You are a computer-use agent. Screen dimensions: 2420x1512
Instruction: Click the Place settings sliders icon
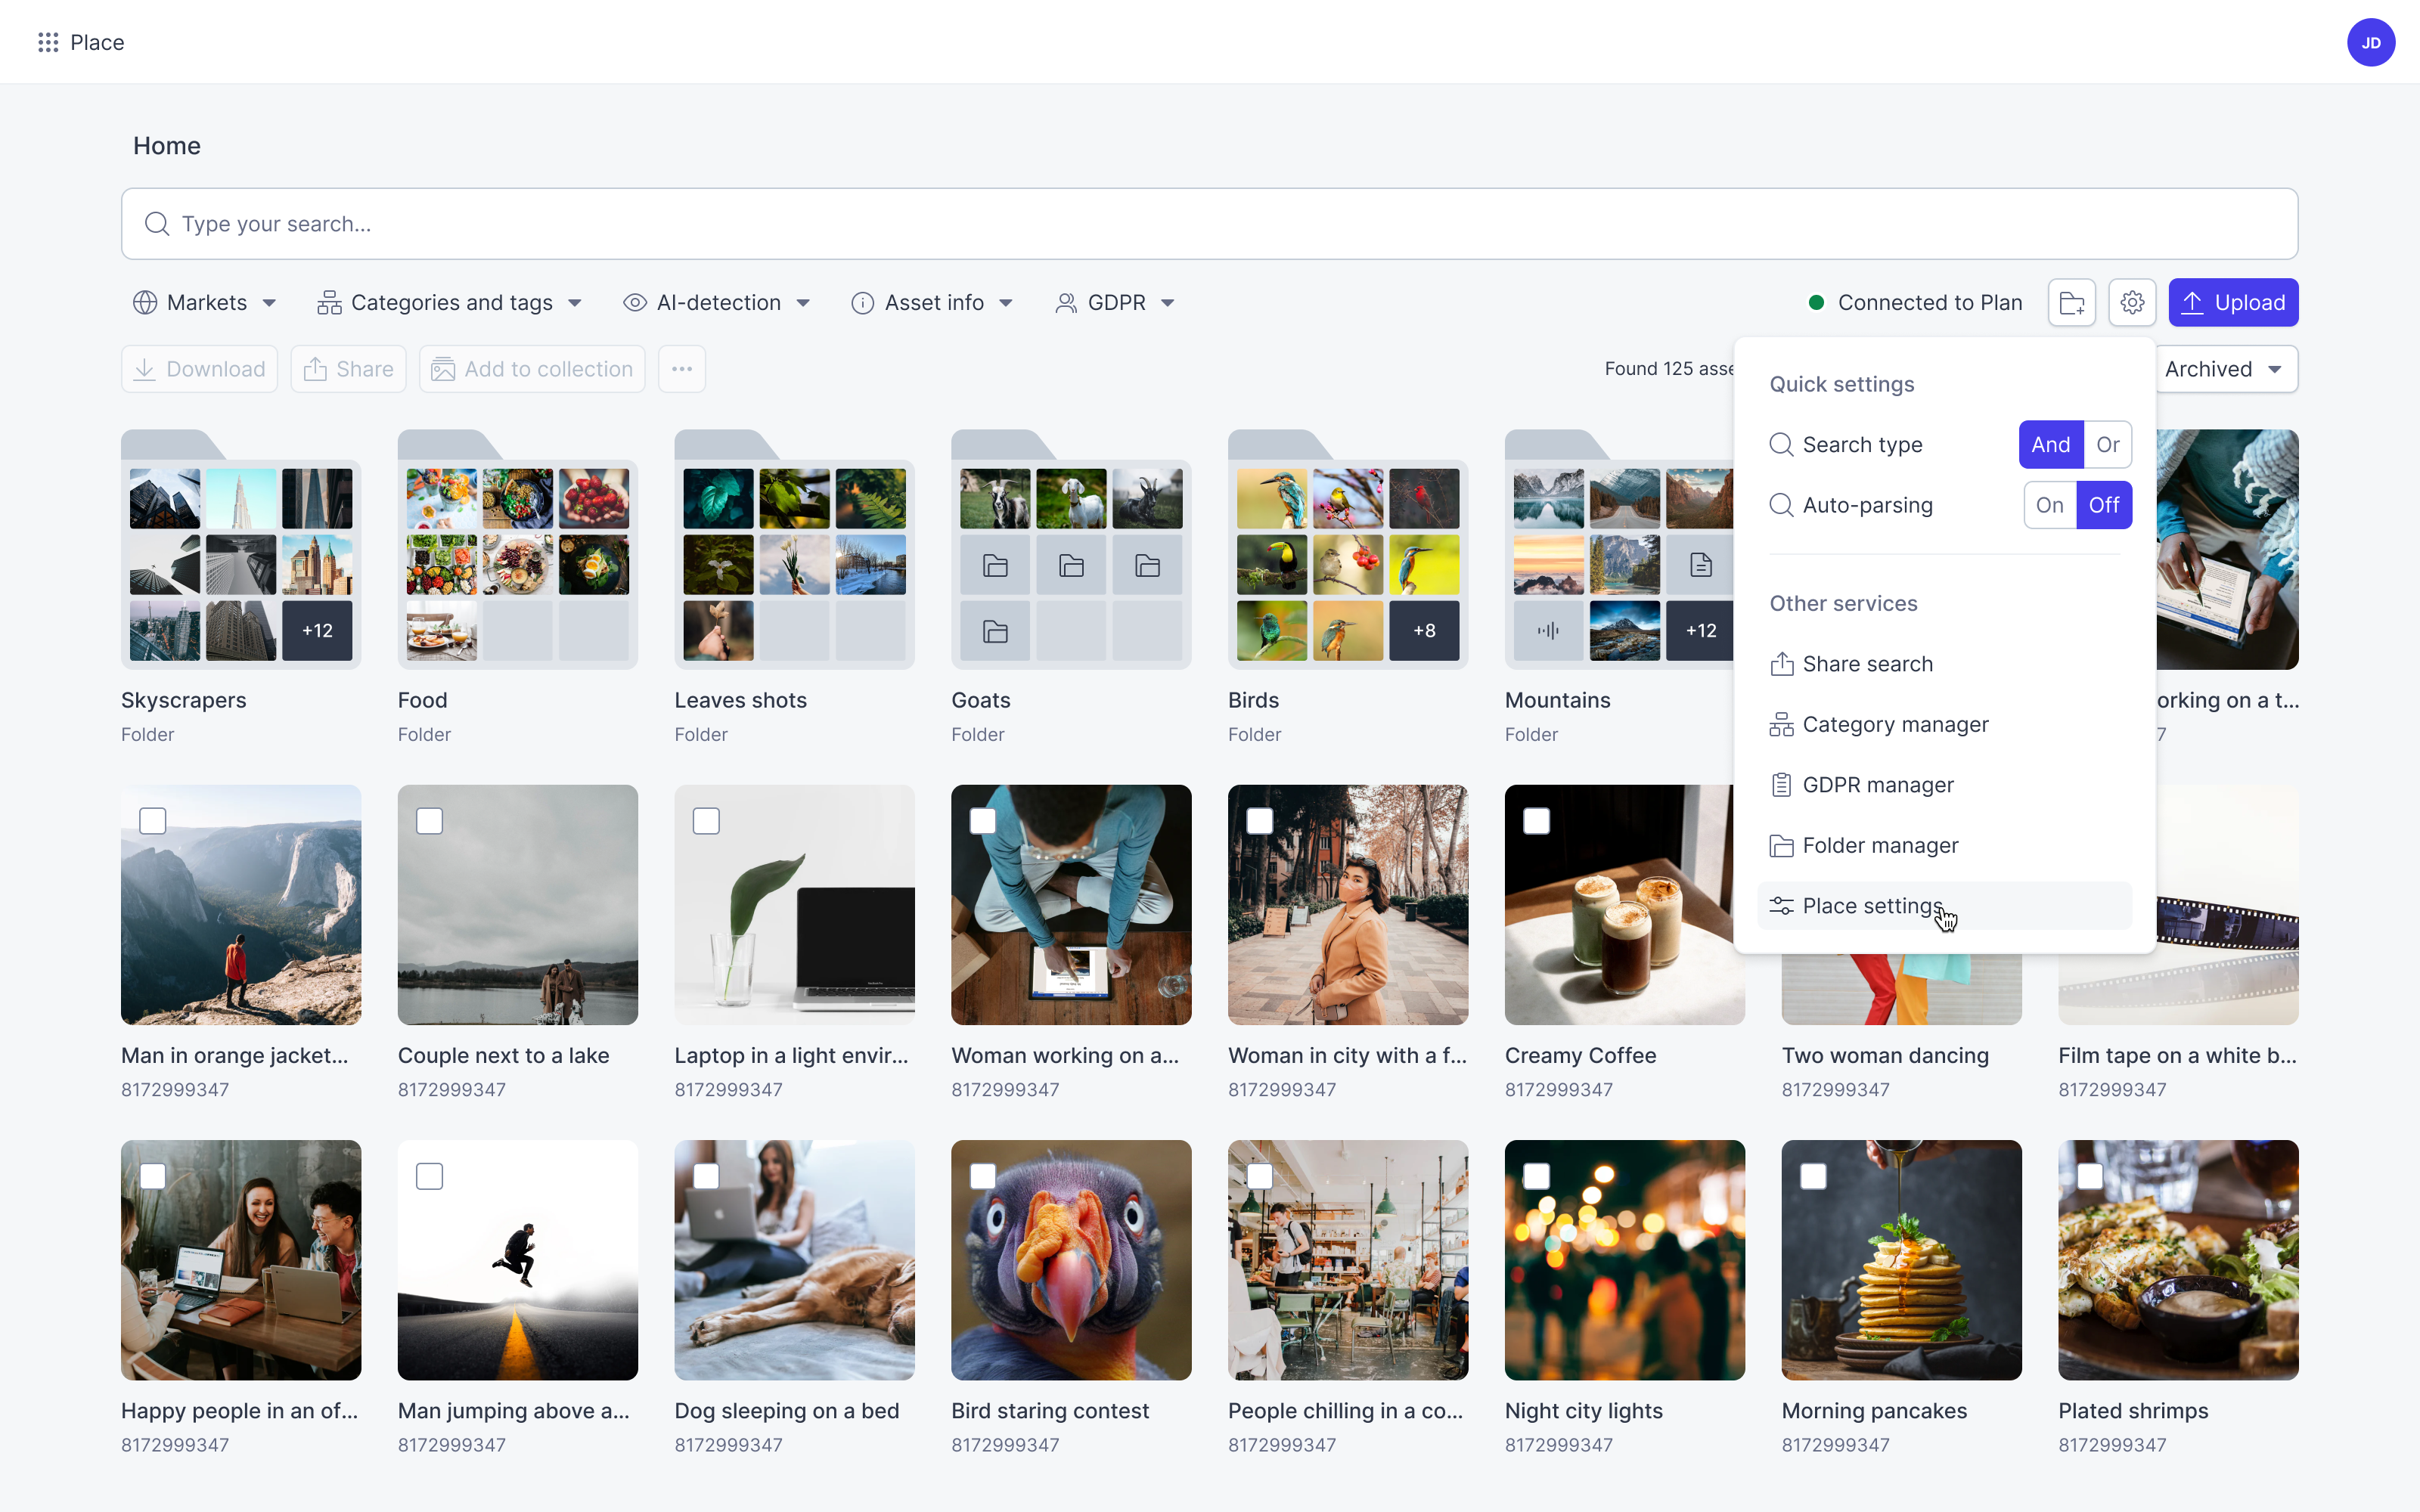[1781, 906]
